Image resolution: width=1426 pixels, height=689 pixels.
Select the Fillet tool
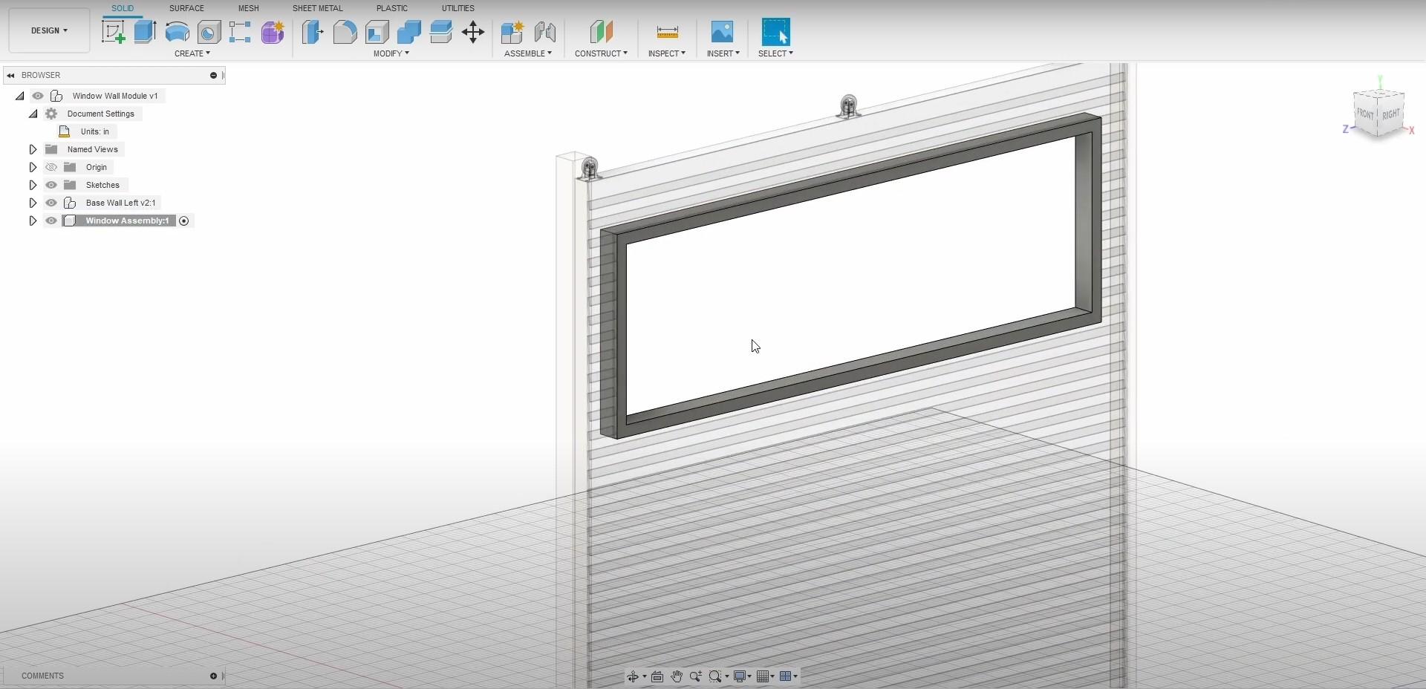345,32
